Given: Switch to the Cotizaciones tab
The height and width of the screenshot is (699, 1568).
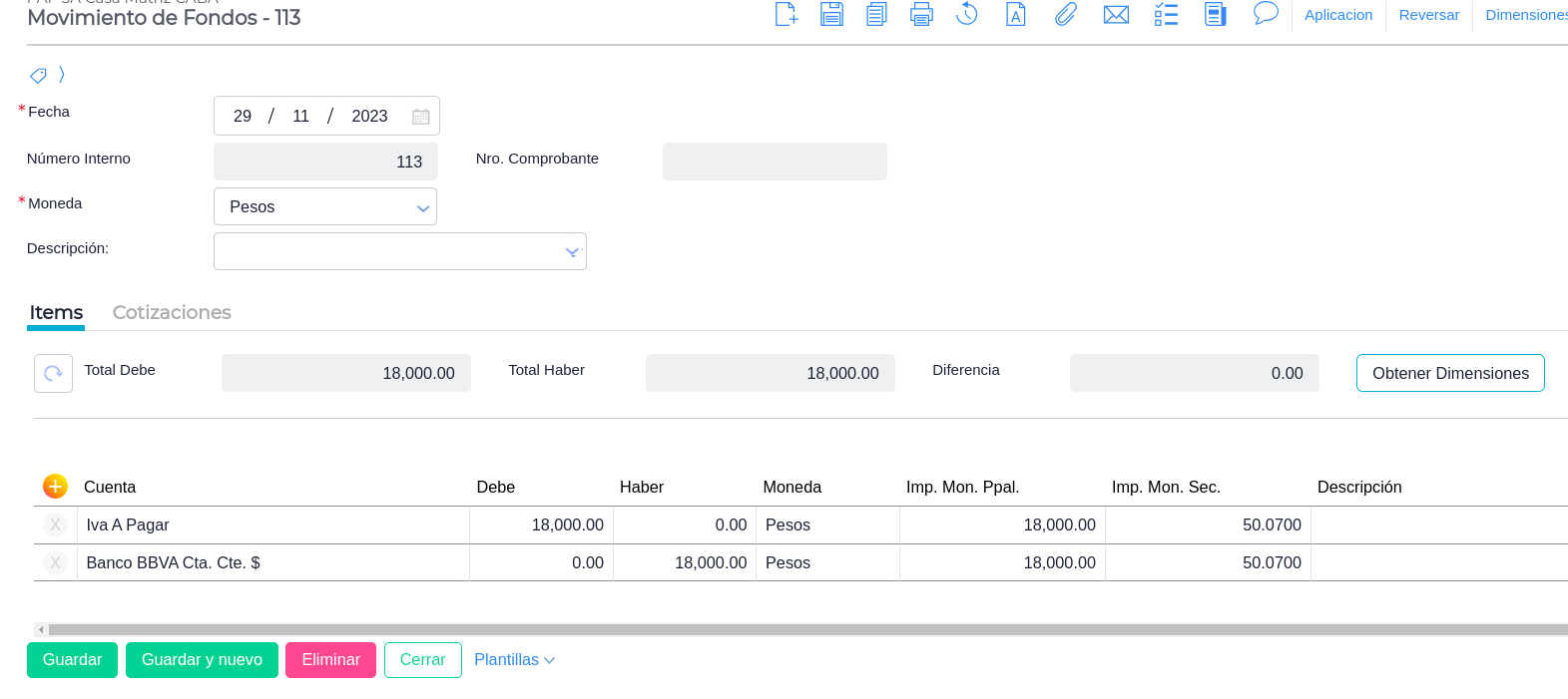Looking at the screenshot, I should [x=172, y=312].
